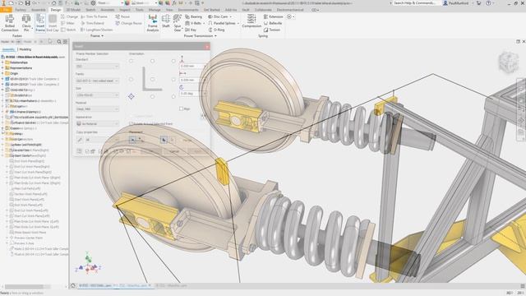Select the center orientation radio button

(152, 80)
